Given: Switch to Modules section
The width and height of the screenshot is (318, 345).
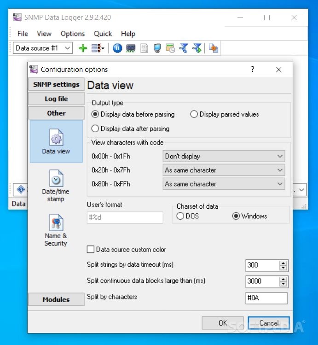Looking at the screenshot, I should [56, 299].
